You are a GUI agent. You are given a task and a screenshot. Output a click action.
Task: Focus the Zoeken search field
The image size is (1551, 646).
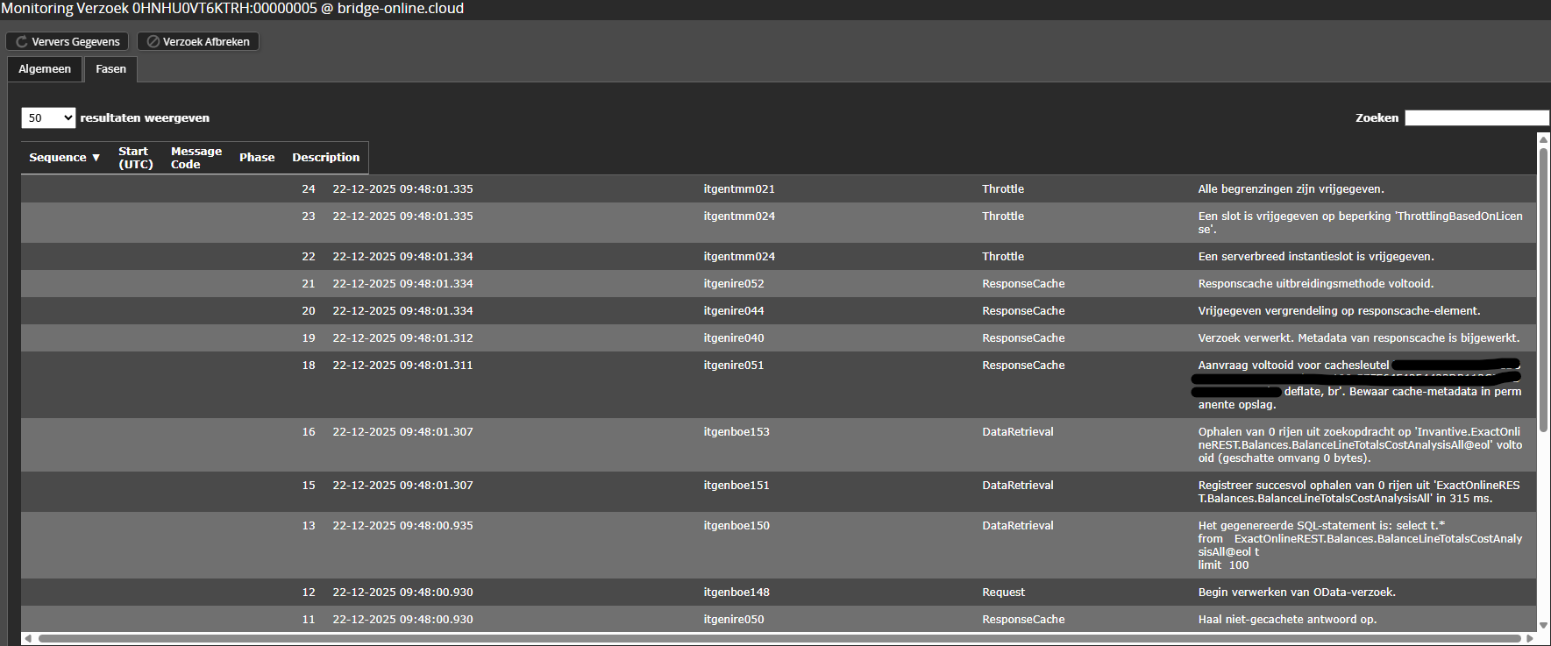point(1476,118)
